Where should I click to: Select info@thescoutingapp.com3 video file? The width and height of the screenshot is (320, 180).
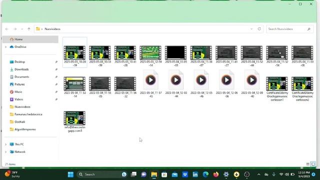click(x=74, y=121)
